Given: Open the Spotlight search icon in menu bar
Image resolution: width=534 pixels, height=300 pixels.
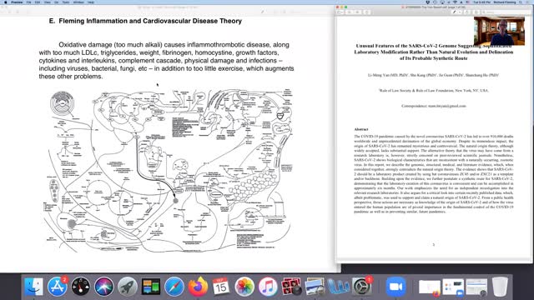Looking at the screenshot, I should point(521,2).
